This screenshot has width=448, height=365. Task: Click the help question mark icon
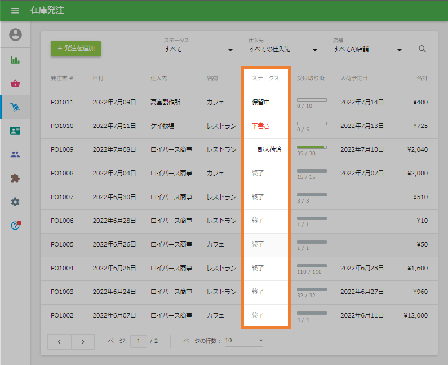[x=15, y=226]
